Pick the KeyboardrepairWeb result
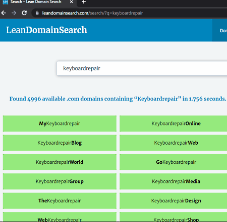 pyautogui.click(x=173, y=143)
